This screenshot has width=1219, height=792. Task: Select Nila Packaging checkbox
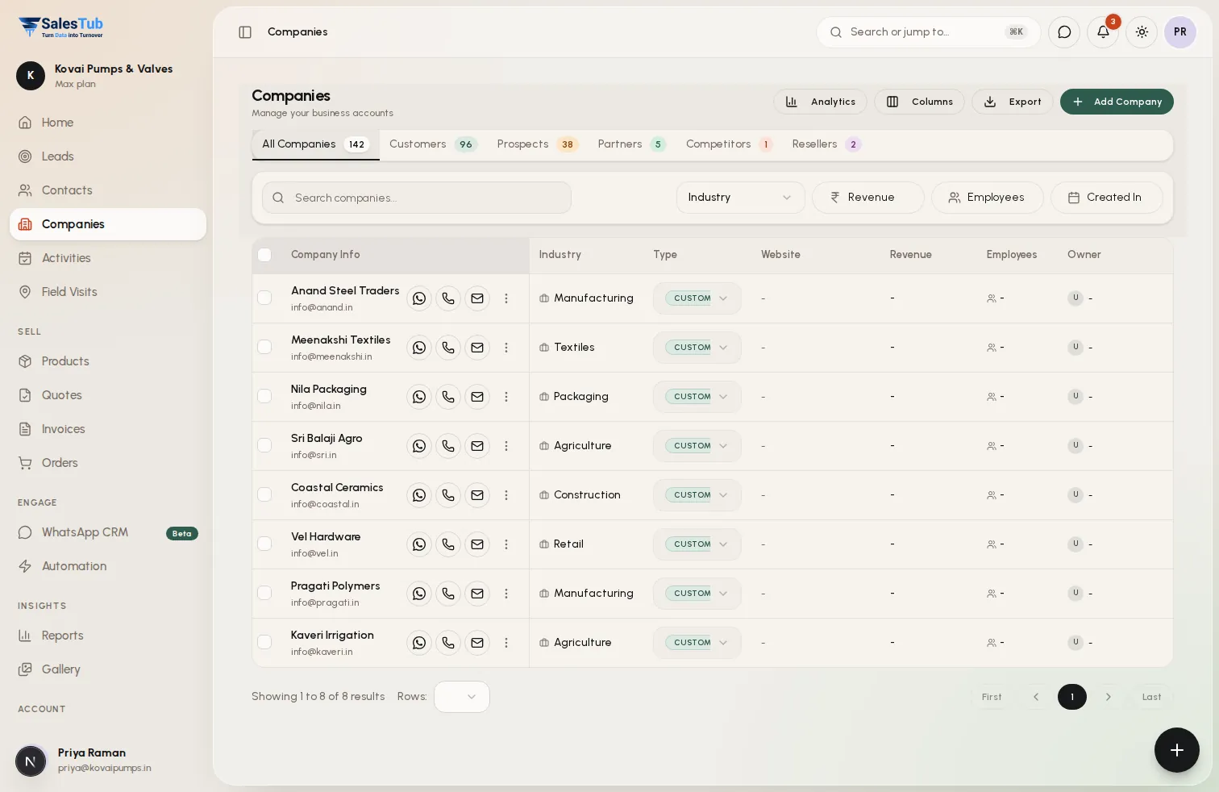point(264,396)
